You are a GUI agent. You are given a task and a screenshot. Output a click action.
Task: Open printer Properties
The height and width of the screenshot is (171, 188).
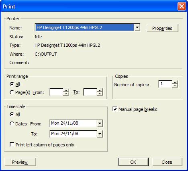[162, 28]
